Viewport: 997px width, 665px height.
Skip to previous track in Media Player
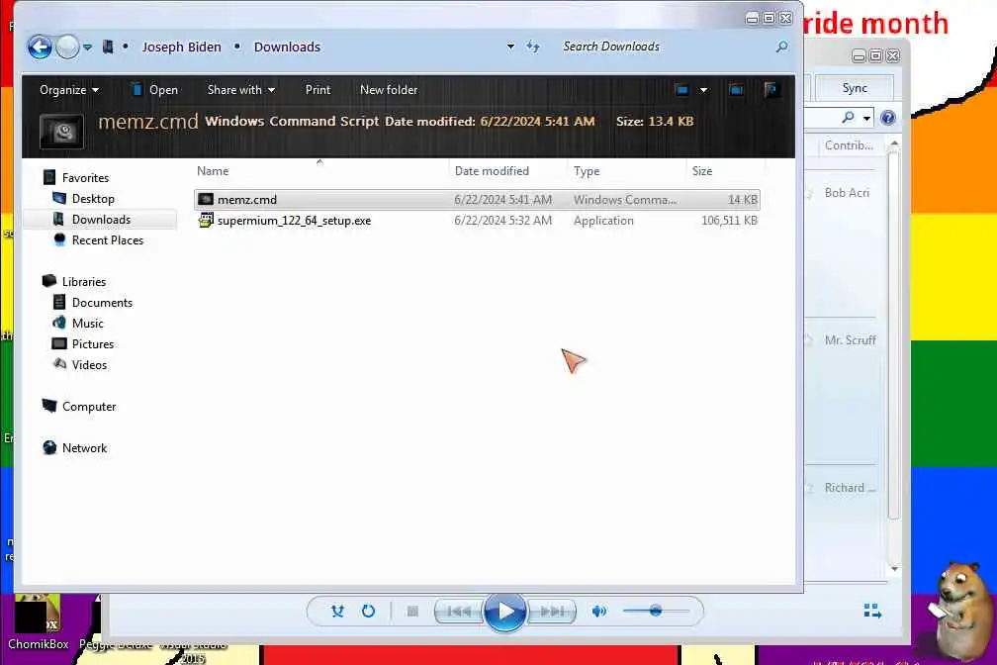(x=459, y=612)
